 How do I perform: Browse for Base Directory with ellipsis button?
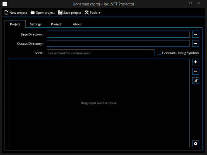[195, 34]
